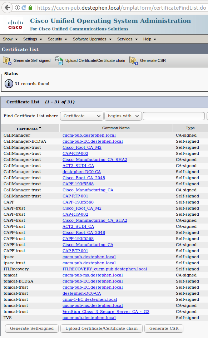Screen dimensions: 208x338
Task: Open the Help menu
Action: click(x=150, y=39)
